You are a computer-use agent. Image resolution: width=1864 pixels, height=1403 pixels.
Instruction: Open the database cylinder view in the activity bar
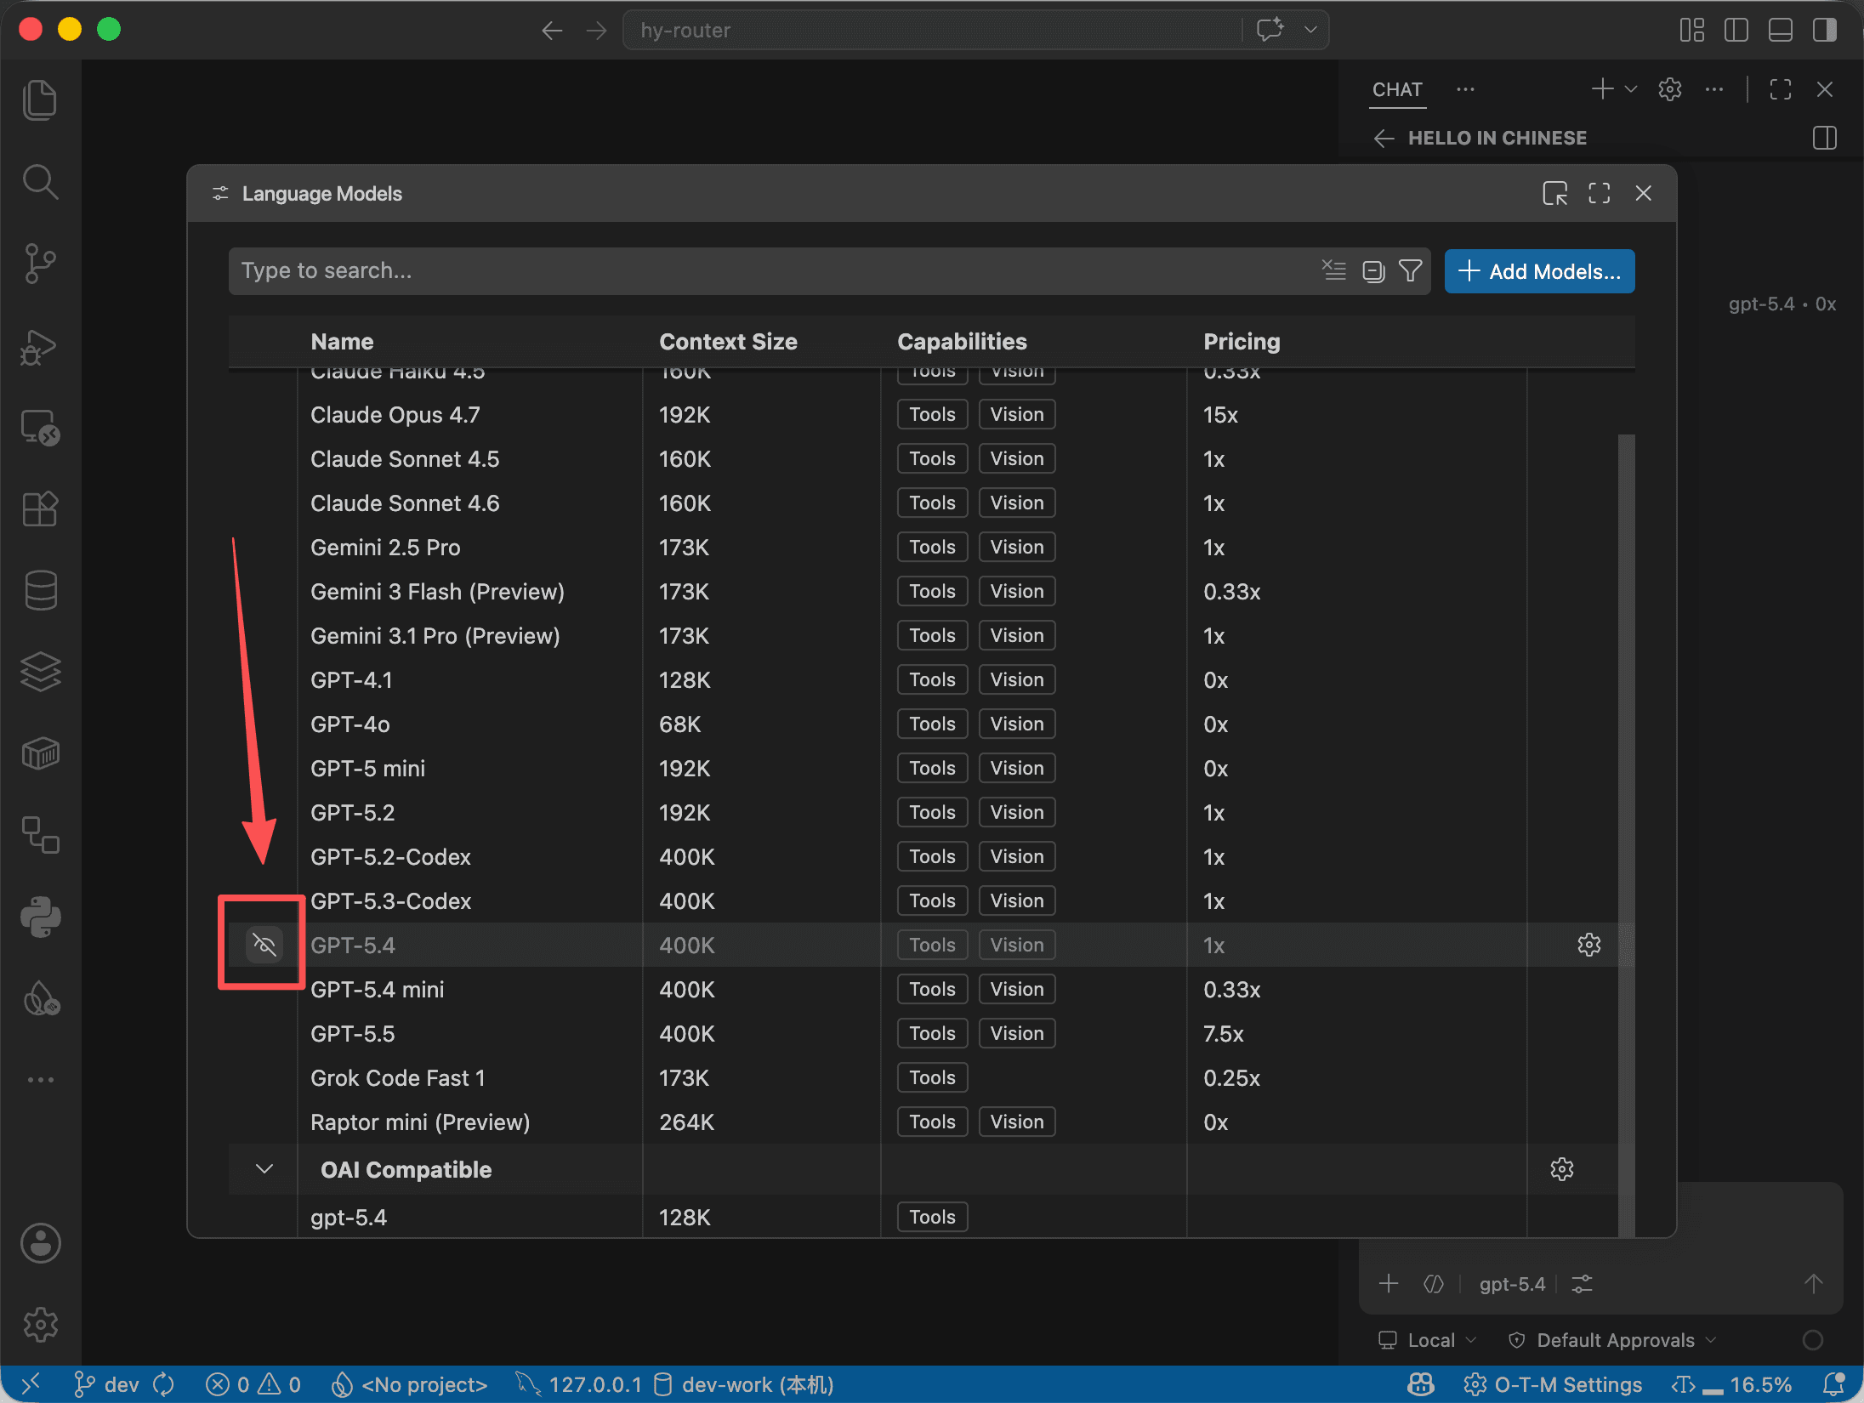point(40,590)
